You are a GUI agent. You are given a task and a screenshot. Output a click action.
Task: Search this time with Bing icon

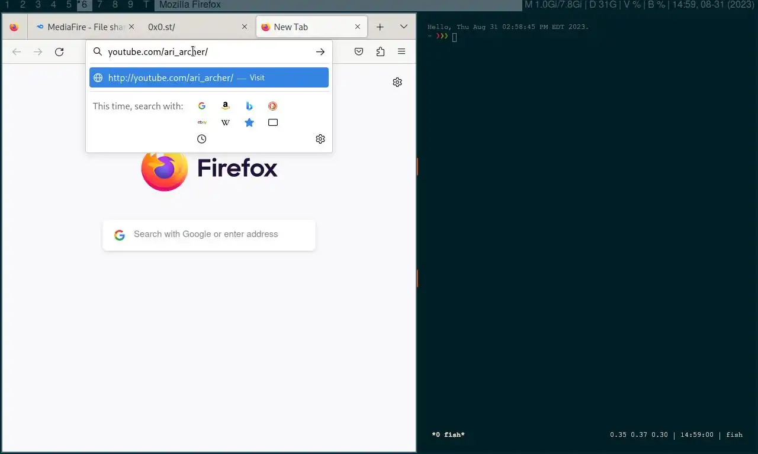click(249, 106)
